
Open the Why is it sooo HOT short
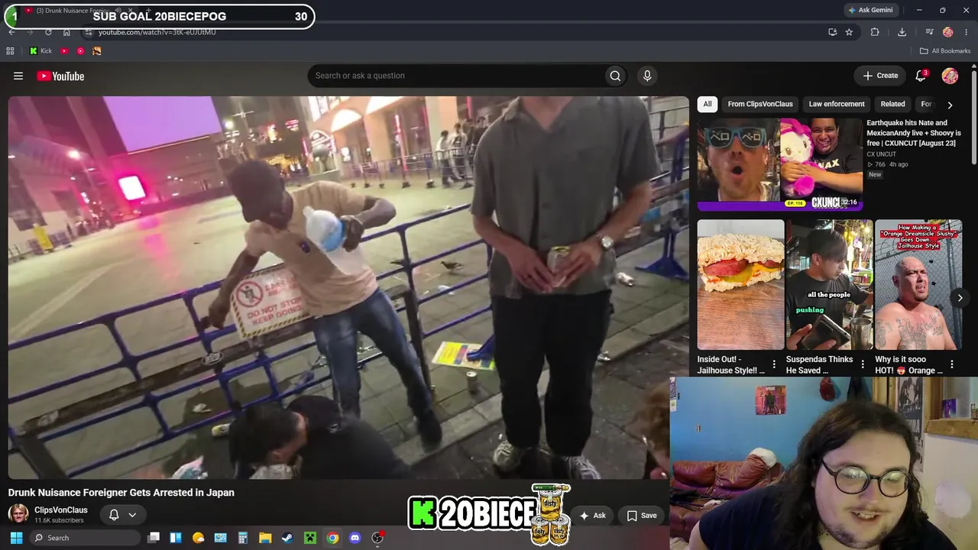918,284
